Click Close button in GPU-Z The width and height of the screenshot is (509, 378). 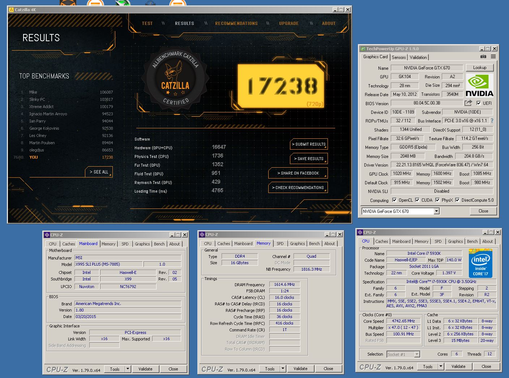point(483,211)
